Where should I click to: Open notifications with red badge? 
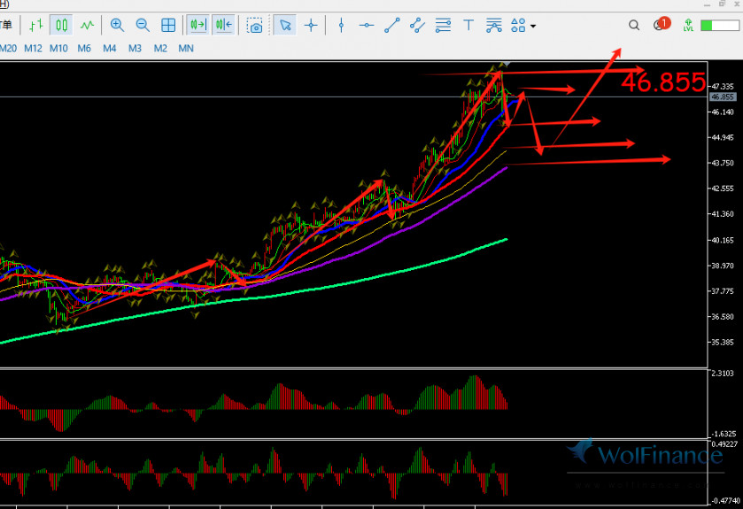(x=660, y=25)
